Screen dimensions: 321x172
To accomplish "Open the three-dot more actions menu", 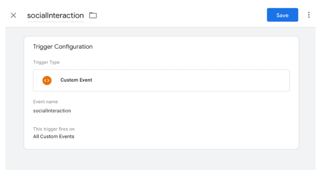I will point(309,15).
